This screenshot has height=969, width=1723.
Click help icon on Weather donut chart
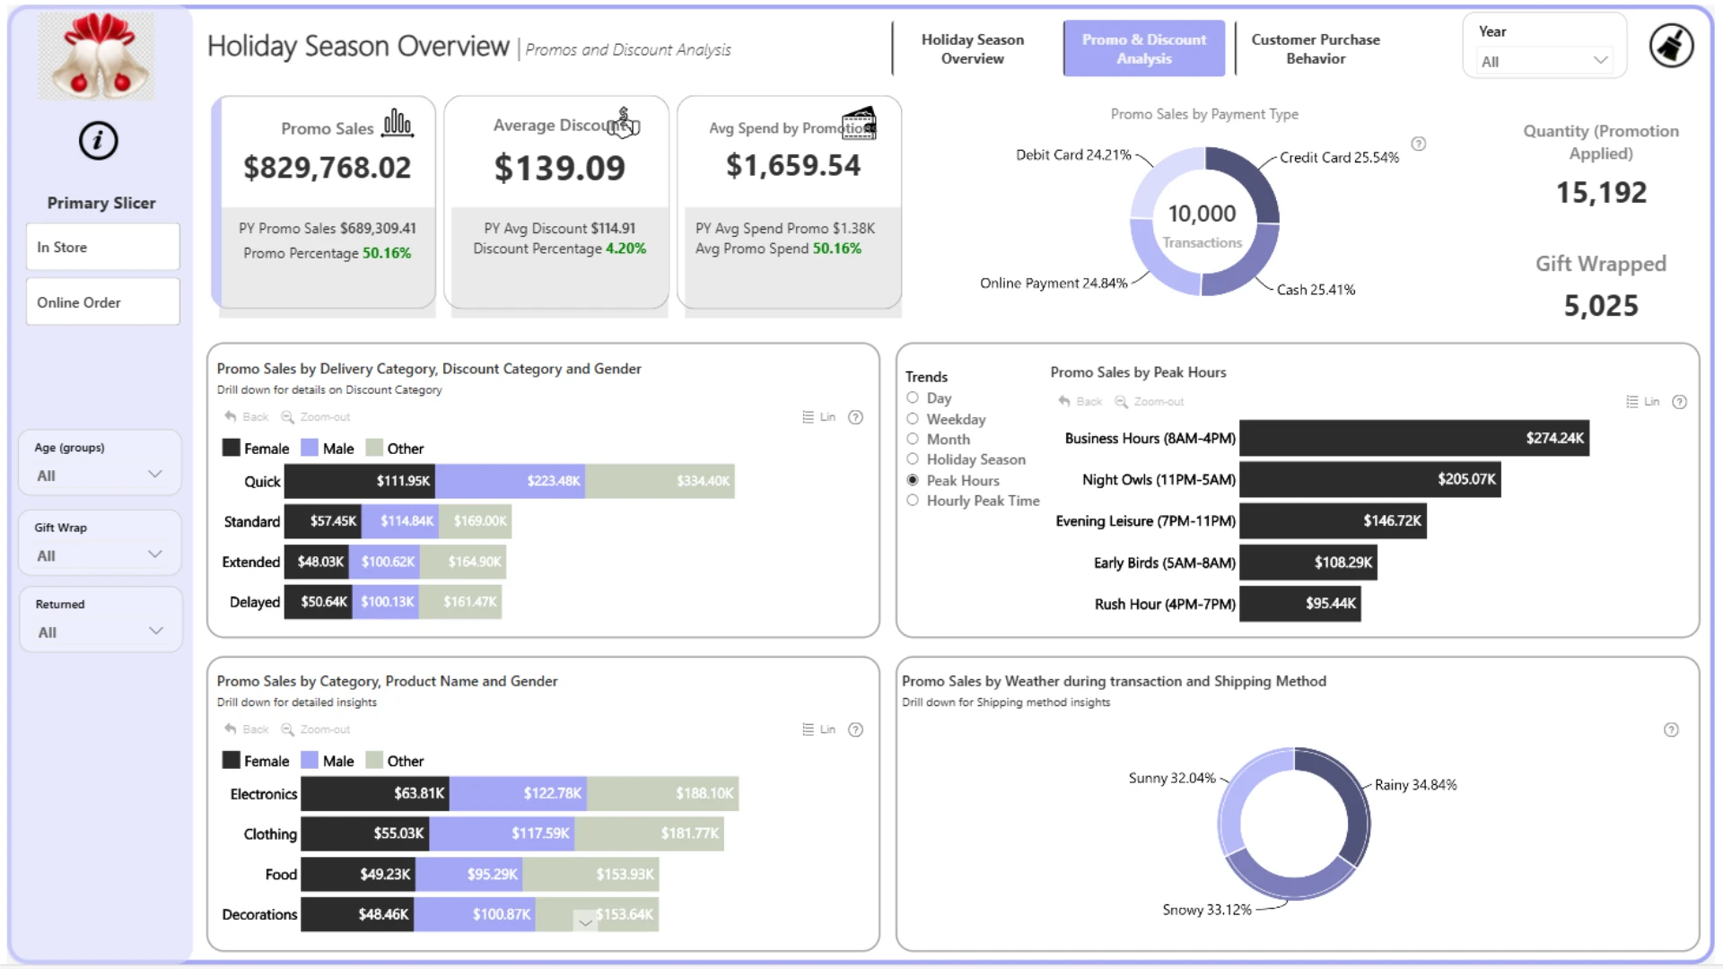(x=1671, y=730)
